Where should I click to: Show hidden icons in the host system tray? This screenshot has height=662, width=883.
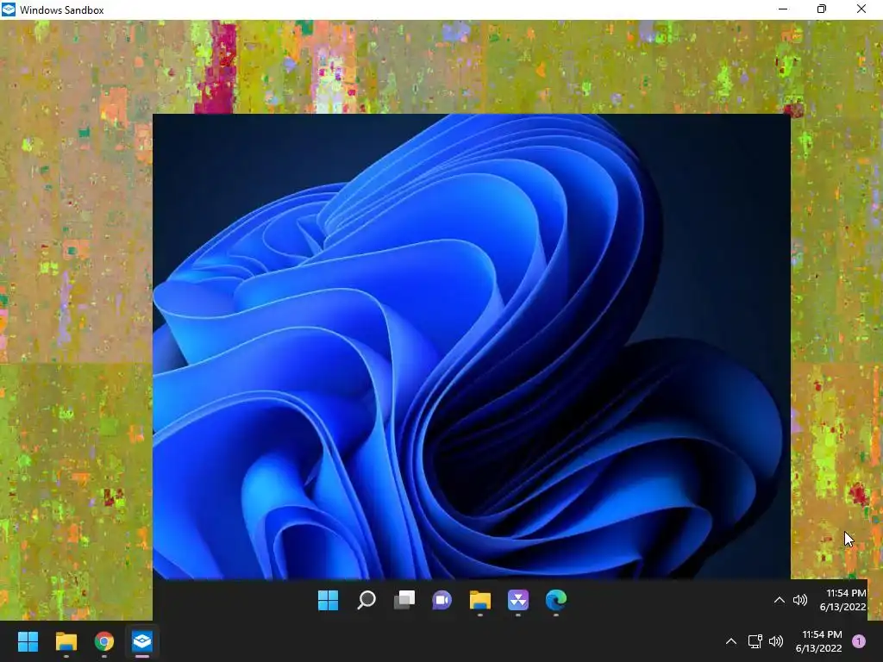coord(731,641)
